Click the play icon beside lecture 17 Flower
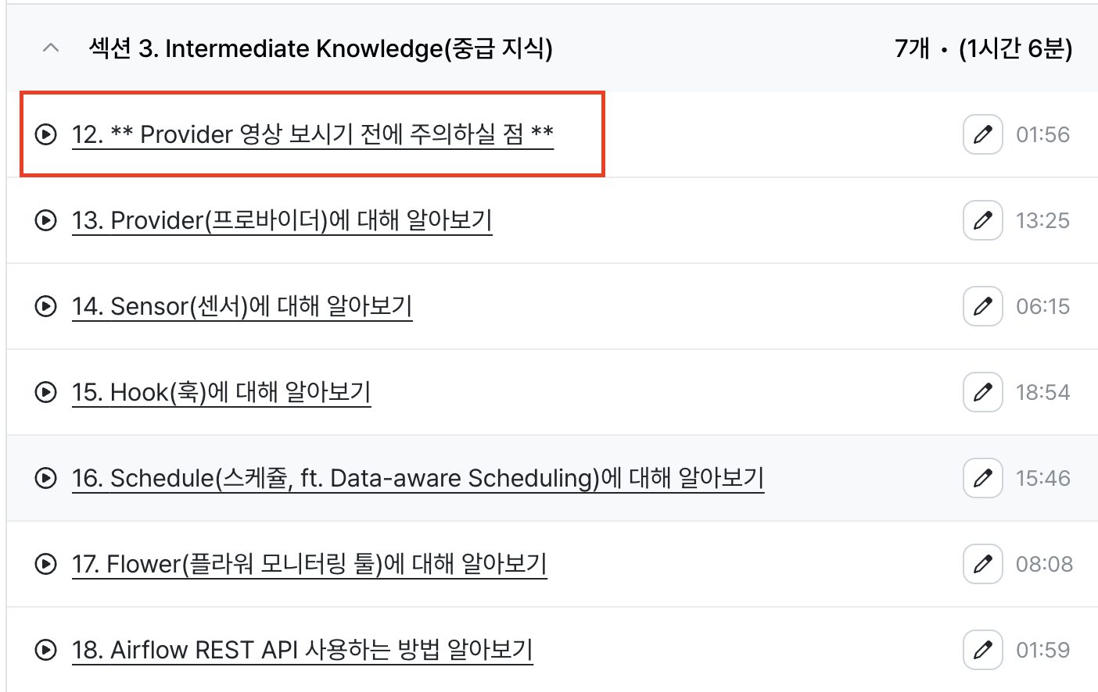The height and width of the screenshot is (692, 1098). pos(46,564)
